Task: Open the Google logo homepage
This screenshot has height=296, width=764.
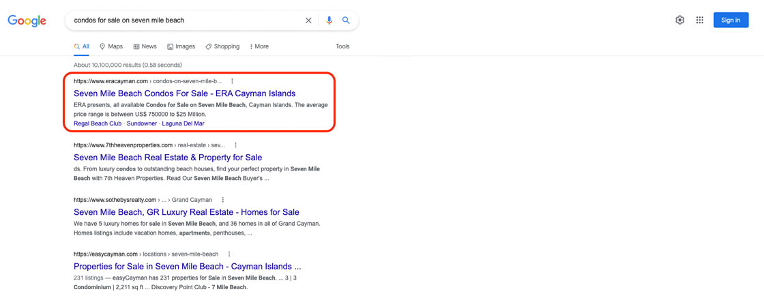Action: [x=27, y=20]
